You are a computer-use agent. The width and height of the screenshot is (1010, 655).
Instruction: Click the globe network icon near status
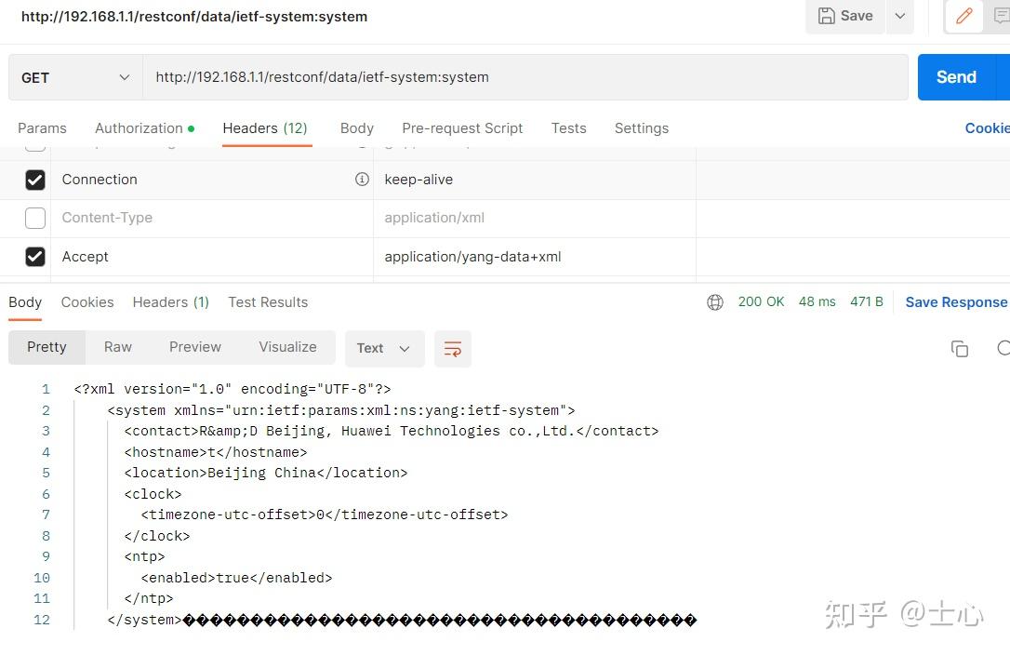click(x=715, y=302)
